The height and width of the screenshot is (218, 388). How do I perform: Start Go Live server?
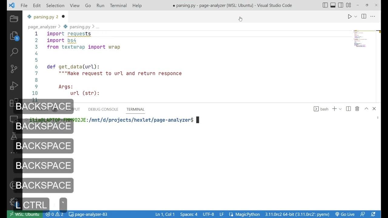point(345,214)
